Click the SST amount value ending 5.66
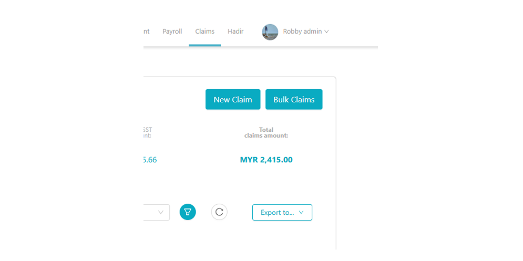The width and height of the screenshot is (523, 261). click(x=150, y=160)
